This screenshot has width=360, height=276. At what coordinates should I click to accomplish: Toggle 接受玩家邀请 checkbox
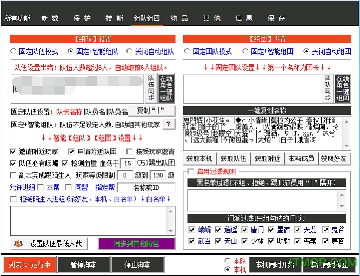click(x=130, y=152)
